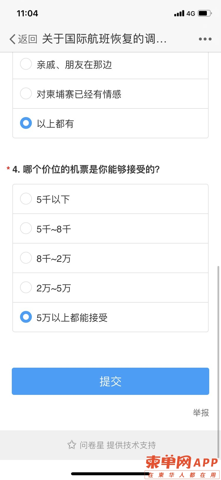Image resolution: width=221 pixels, height=480 pixels.
Task: Choose the 5千~8千 radio button
Action: pyautogui.click(x=111, y=228)
